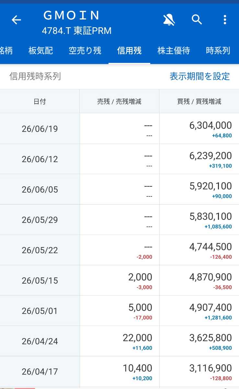Tap the 表示期間を設定 link
Image resolution: width=239 pixels, height=389 pixels.
coord(200,77)
